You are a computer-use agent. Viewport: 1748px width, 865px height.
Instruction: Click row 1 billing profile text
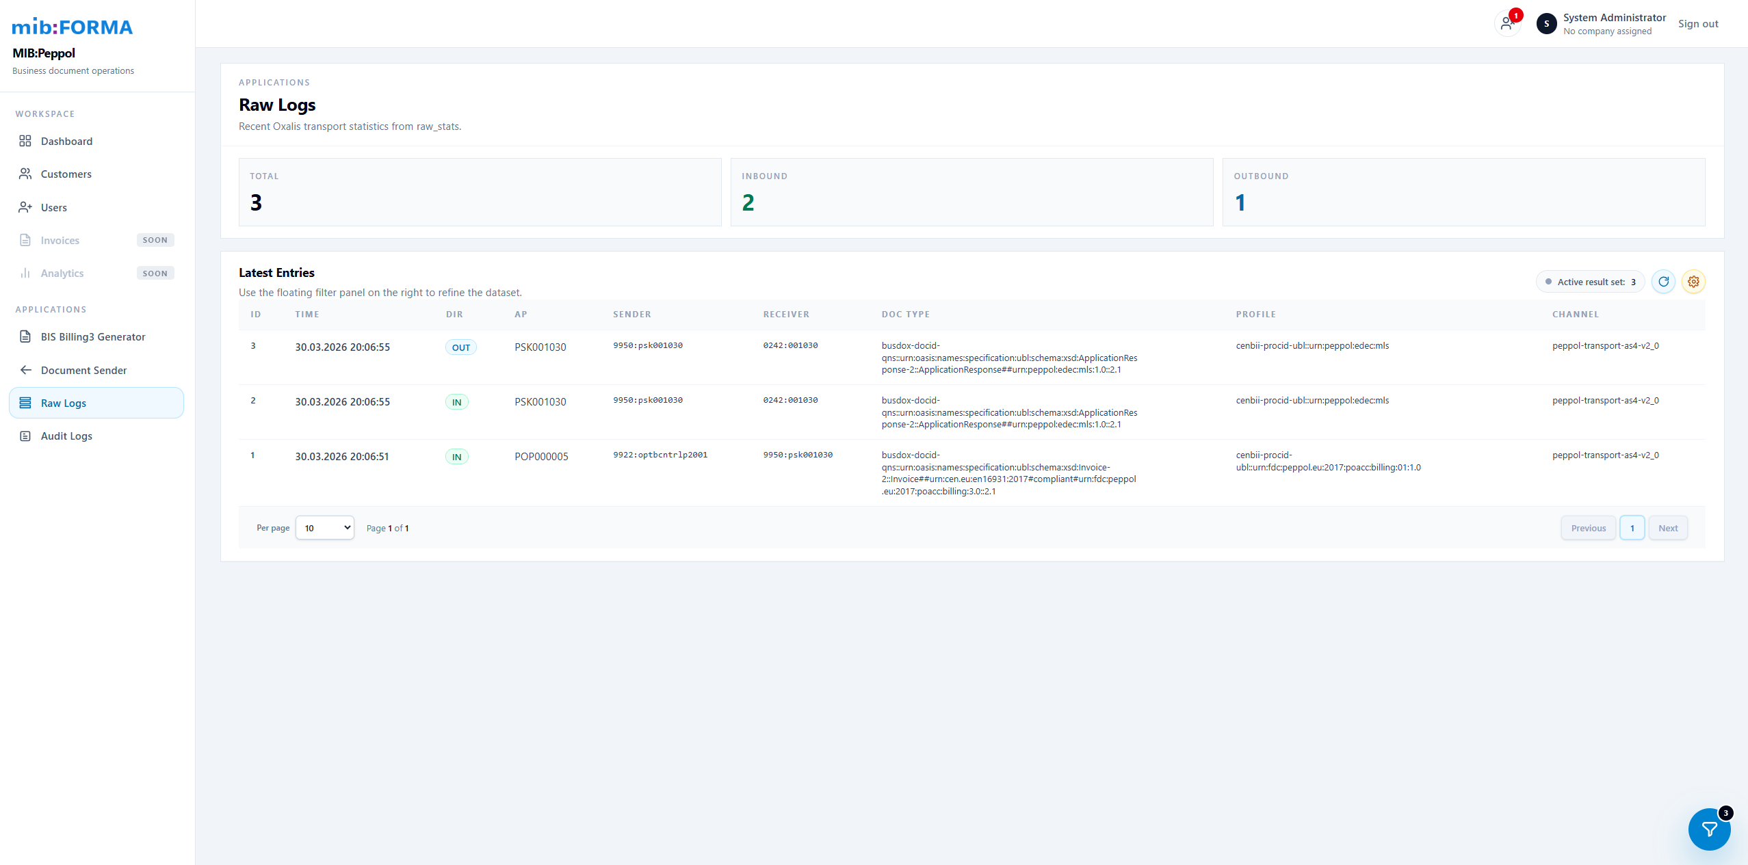click(x=1328, y=462)
